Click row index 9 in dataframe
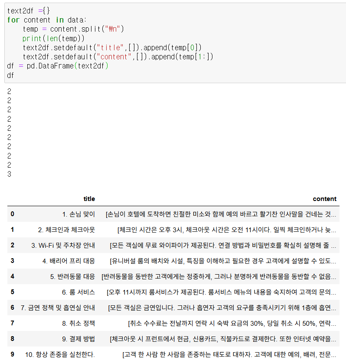This screenshot has height=363, width=346. [x=13, y=354]
